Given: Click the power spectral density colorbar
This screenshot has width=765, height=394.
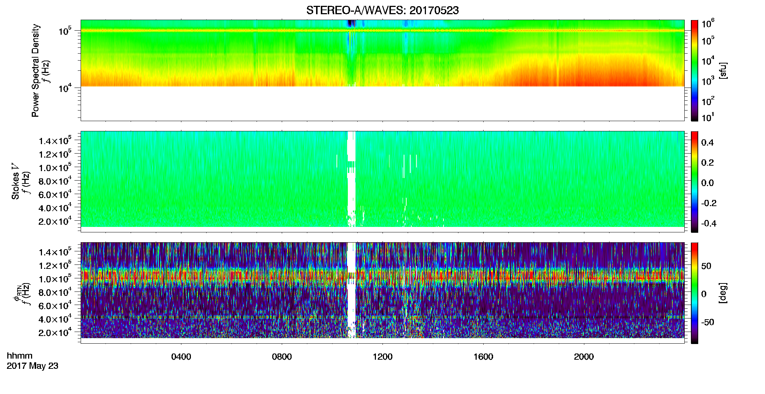Looking at the screenshot, I should pyautogui.click(x=695, y=70).
